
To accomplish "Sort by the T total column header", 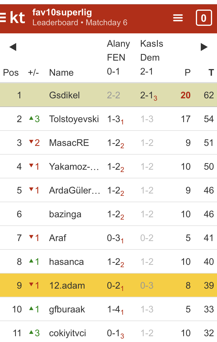I will point(211,73).
